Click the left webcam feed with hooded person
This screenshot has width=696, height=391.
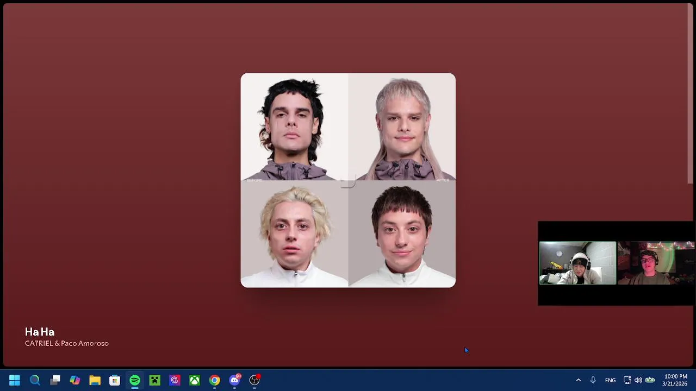pos(577,263)
